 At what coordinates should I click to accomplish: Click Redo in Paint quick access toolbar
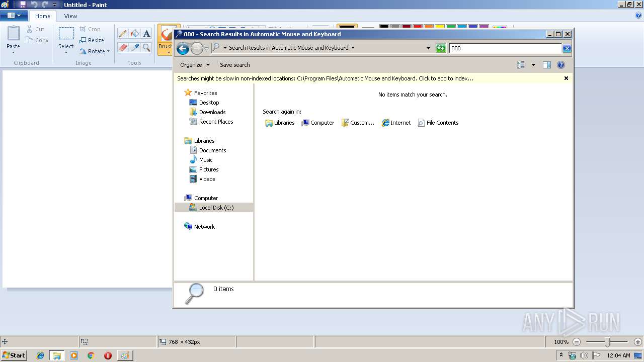(45, 5)
